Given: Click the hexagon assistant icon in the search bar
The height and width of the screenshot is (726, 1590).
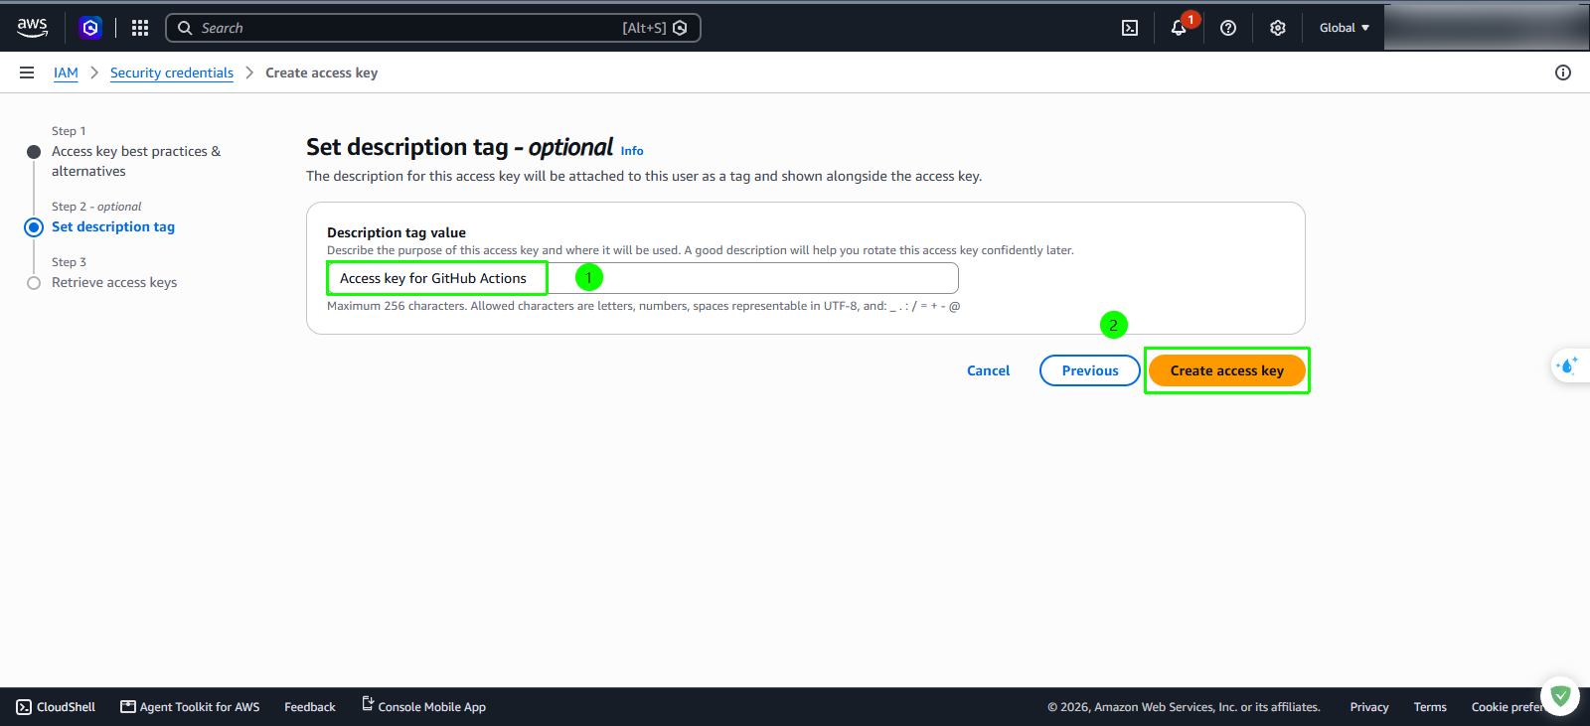Looking at the screenshot, I should [680, 28].
